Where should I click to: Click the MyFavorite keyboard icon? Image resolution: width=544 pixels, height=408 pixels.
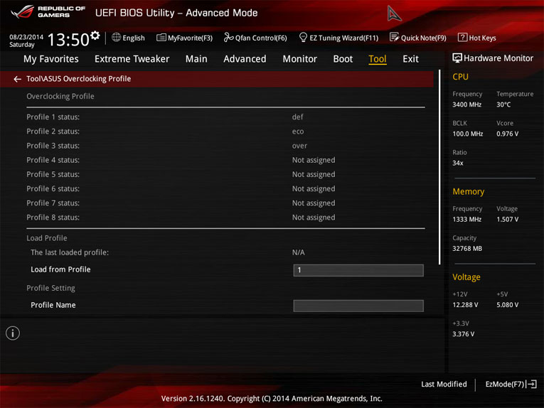[161, 38]
